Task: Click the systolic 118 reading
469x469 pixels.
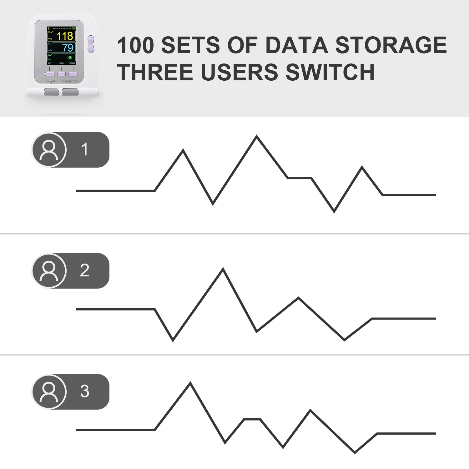Action: pyautogui.click(x=65, y=36)
